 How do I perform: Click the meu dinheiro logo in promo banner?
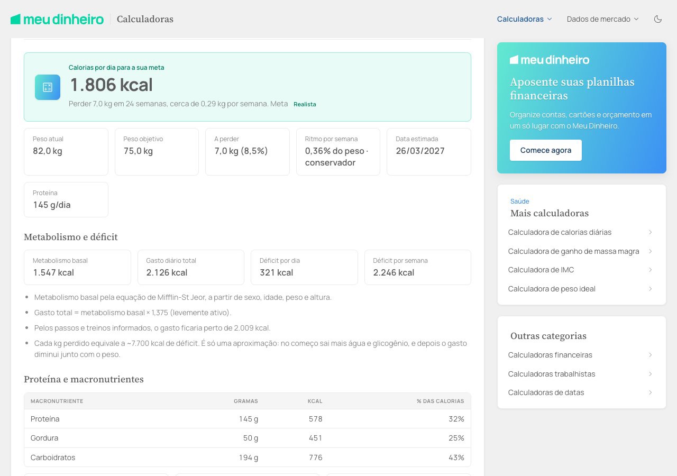(x=550, y=60)
